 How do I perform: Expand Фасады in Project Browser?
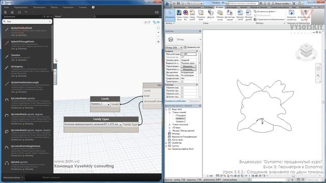170,131
